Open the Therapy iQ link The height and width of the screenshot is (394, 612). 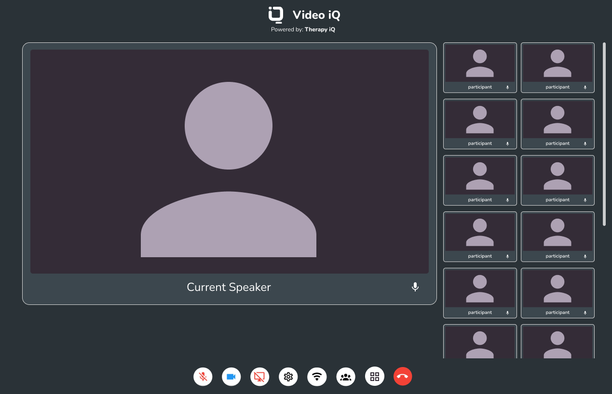click(319, 29)
